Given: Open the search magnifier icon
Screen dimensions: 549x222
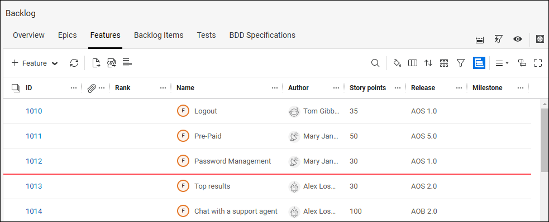Looking at the screenshot, I should click(375, 63).
